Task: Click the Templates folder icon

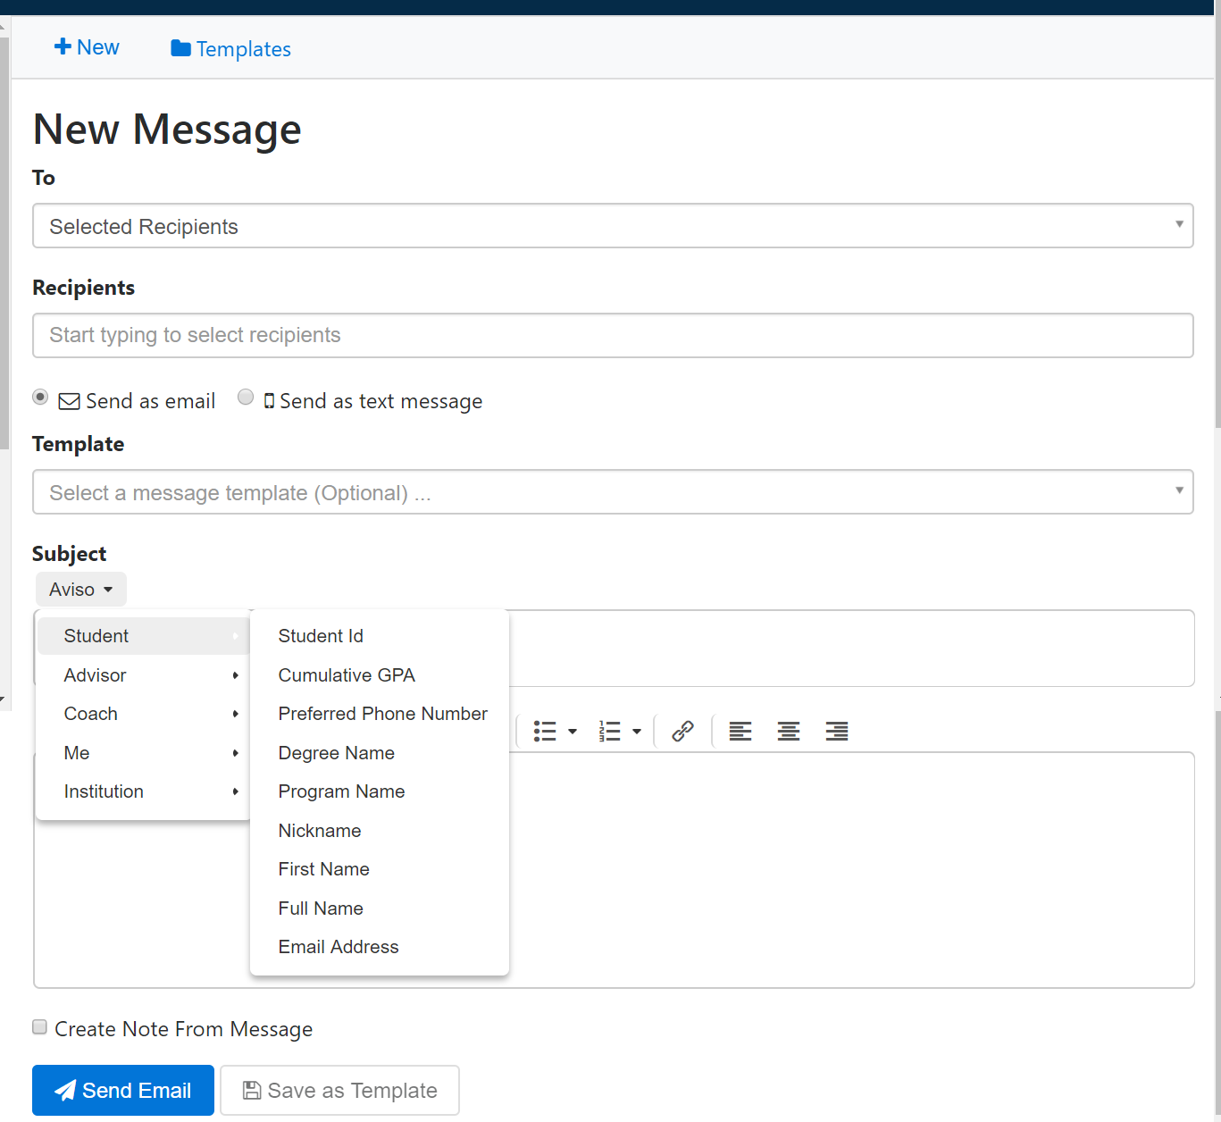Action: coord(180,48)
